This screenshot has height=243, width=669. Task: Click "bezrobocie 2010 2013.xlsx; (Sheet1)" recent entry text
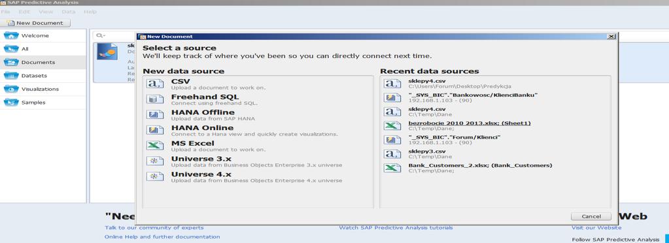click(x=470, y=123)
